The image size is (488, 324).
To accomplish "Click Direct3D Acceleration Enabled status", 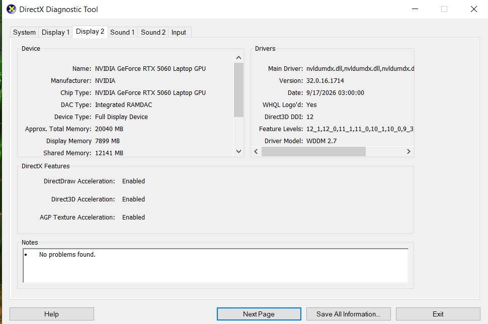I will tap(133, 199).
